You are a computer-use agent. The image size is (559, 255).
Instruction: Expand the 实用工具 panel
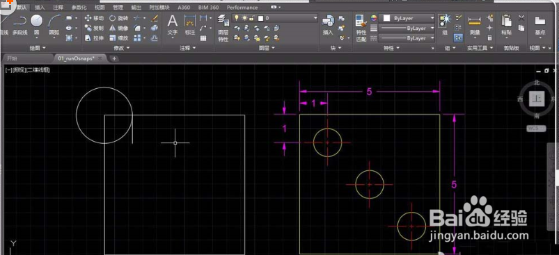click(x=480, y=48)
